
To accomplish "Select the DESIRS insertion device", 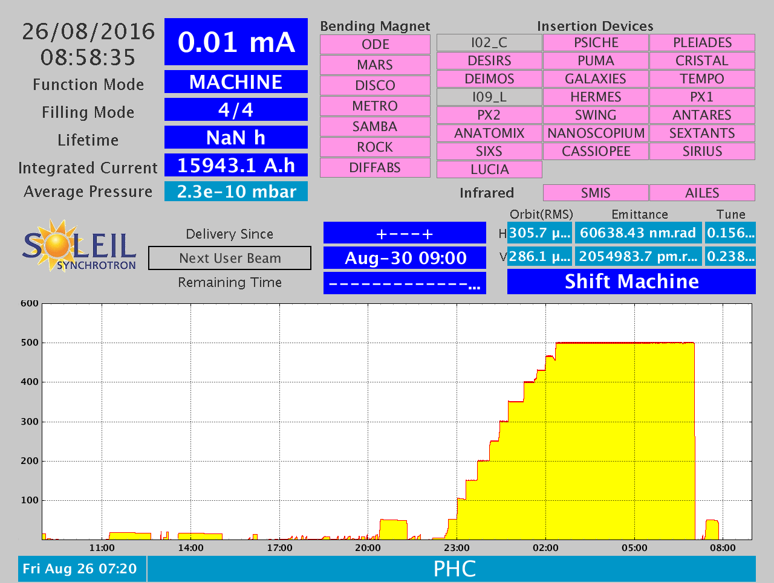I will pos(489,61).
